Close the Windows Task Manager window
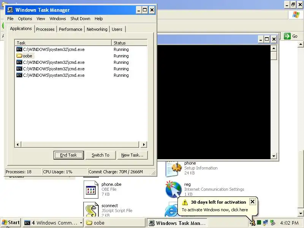This screenshot has height=228, width=304. pyautogui.click(x=152, y=10)
